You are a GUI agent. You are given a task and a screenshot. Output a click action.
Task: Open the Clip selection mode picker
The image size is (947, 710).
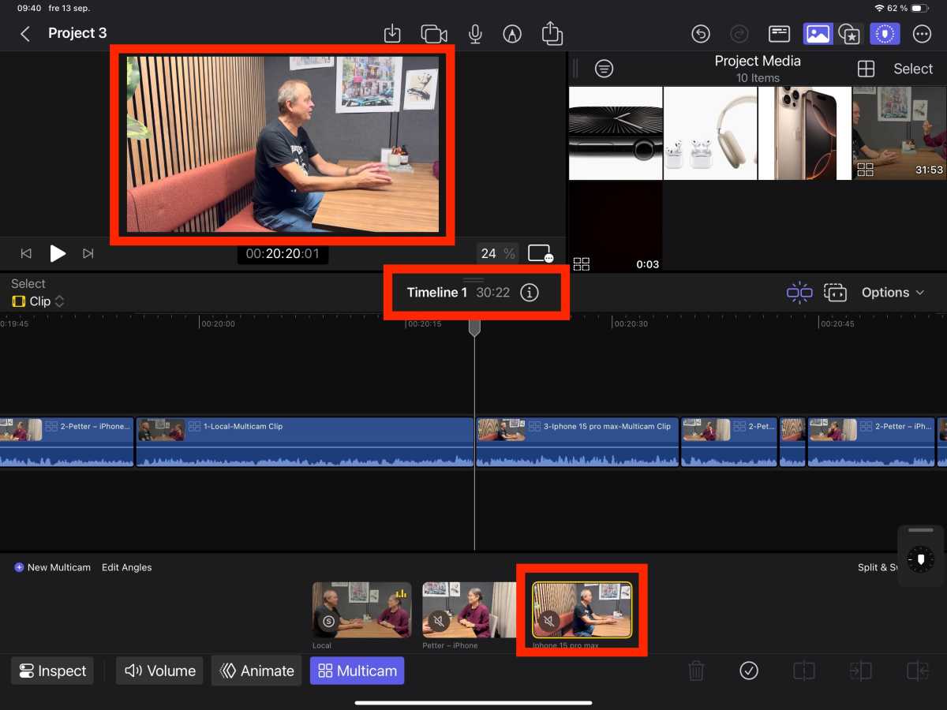point(38,301)
